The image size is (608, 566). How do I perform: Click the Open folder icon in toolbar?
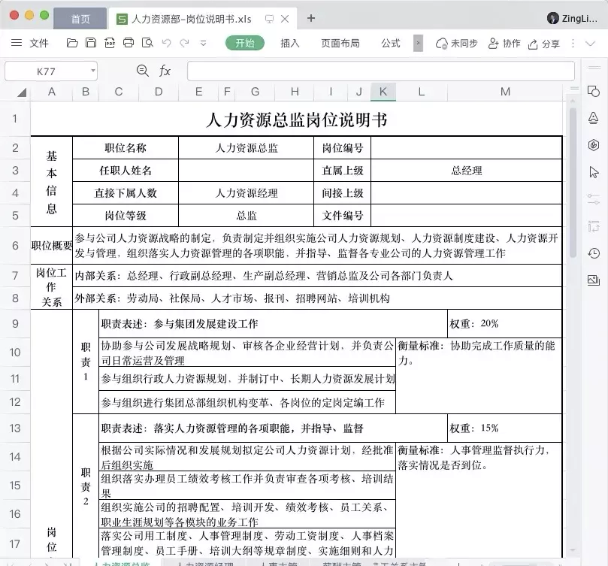[72, 44]
